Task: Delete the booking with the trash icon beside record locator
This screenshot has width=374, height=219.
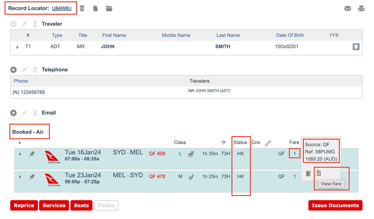Action: 82,8
